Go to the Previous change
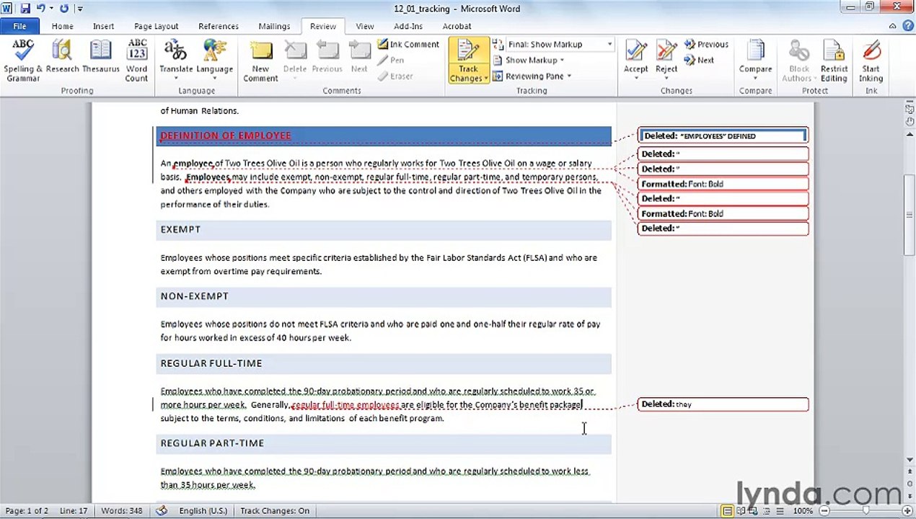Viewport: 916px width, 519px height. (706, 44)
